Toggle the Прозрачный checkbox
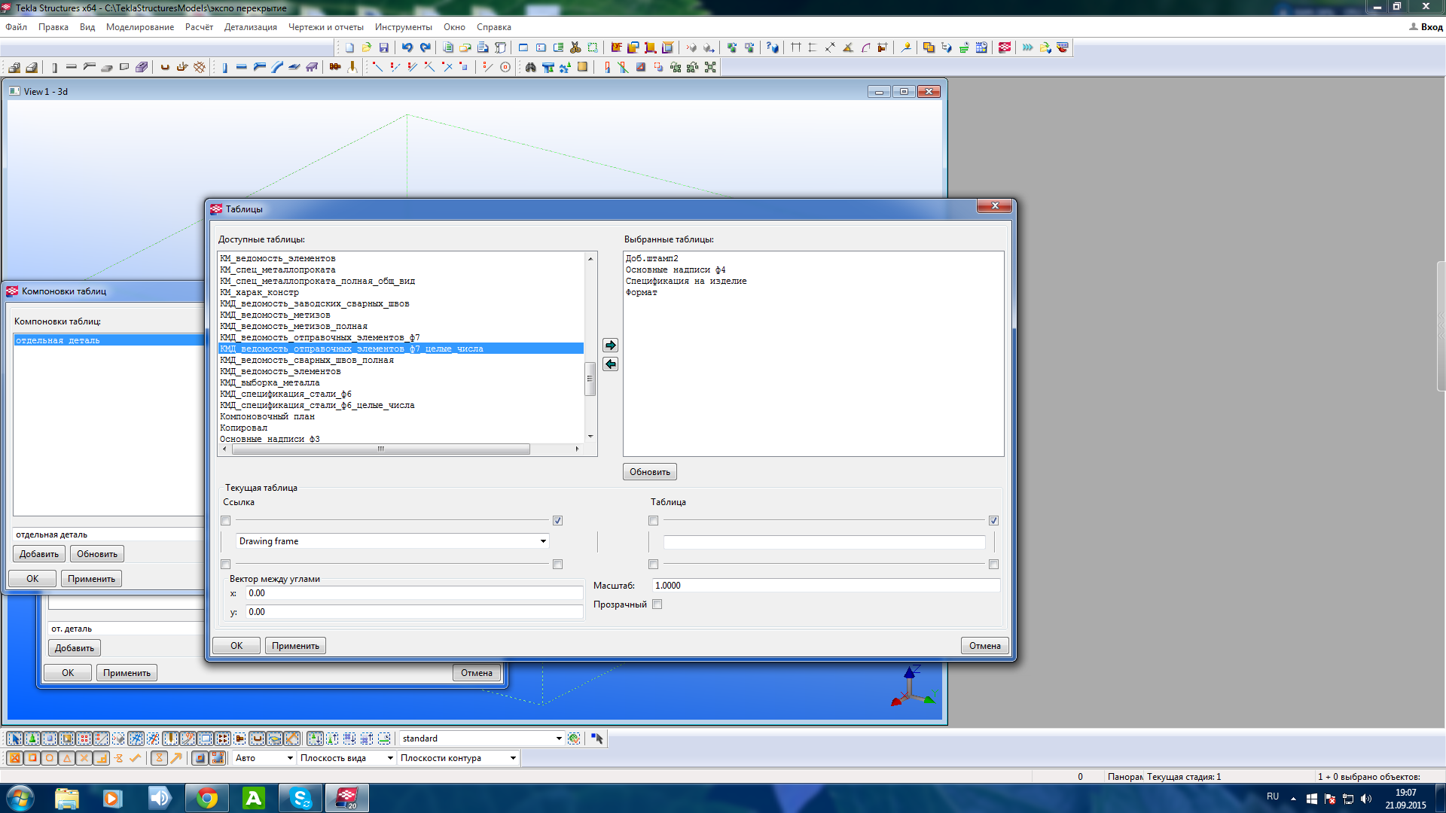 pyautogui.click(x=657, y=604)
